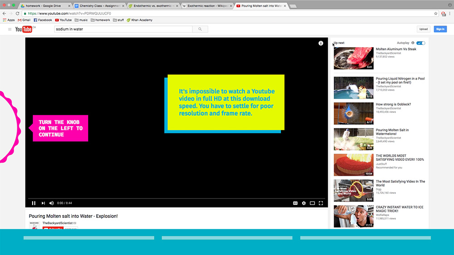Open the music bookmark folder
454x255 pixels.
81,20
